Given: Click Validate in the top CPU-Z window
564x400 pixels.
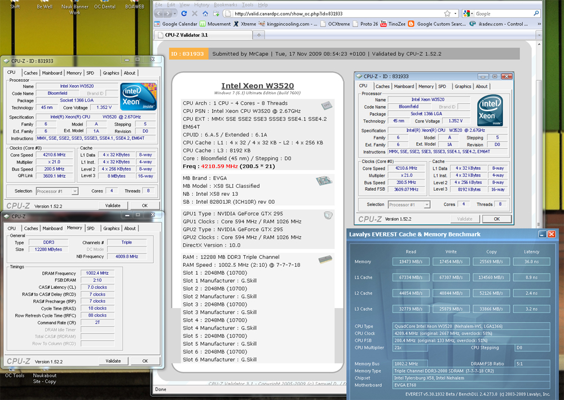Looking at the screenshot, I should [113, 205].
